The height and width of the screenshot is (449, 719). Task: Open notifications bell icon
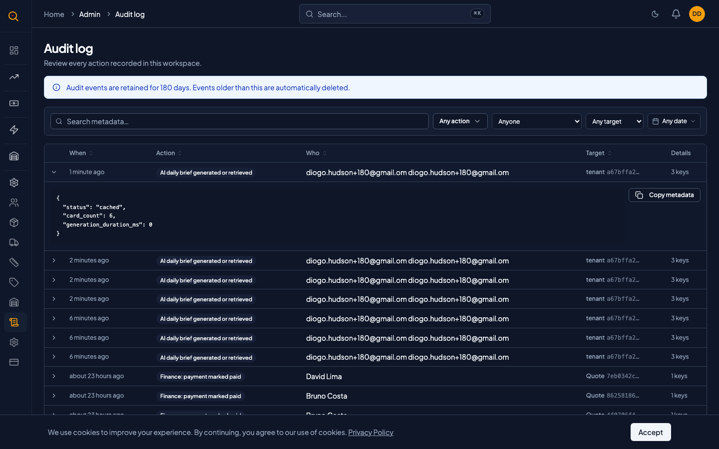pos(676,14)
